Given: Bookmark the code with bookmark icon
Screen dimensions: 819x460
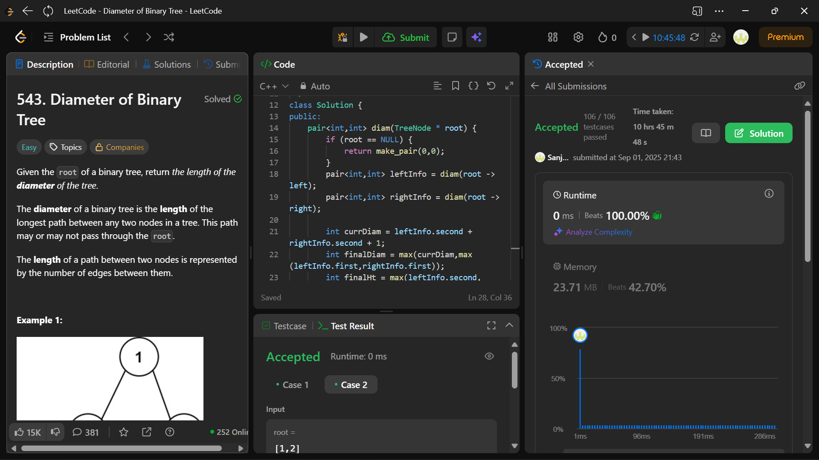Looking at the screenshot, I should [x=455, y=86].
